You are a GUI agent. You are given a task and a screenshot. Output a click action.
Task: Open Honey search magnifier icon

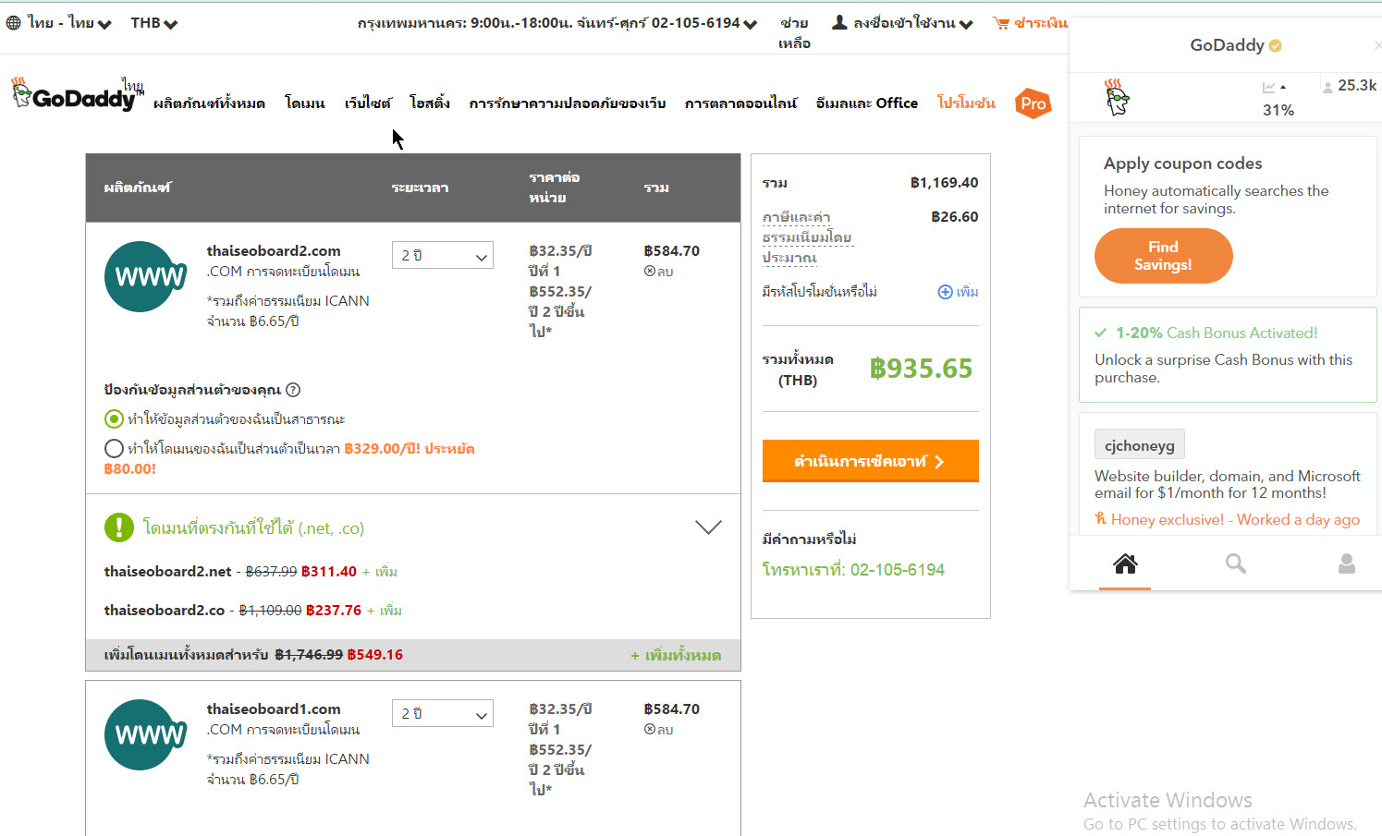[1235, 563]
